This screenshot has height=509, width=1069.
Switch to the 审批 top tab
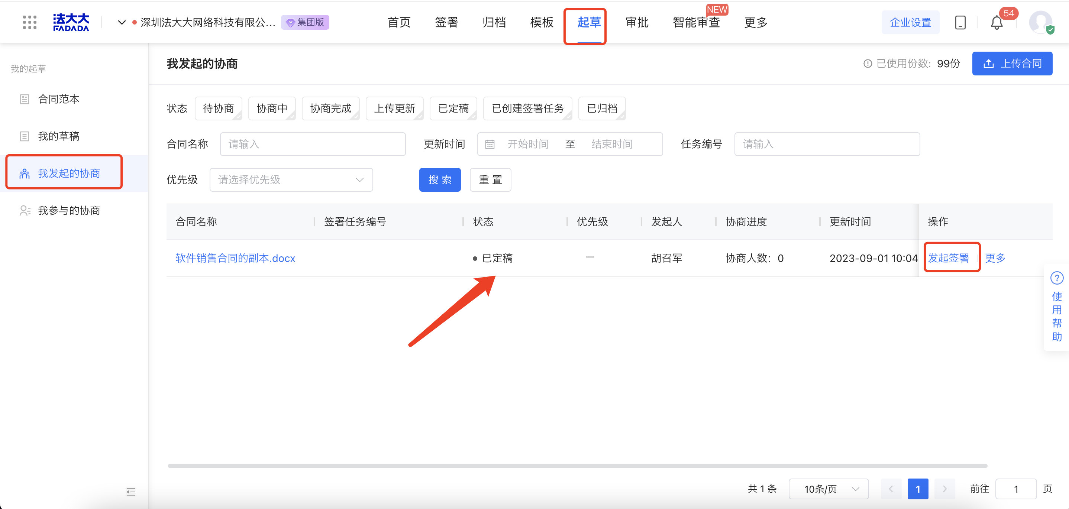637,22
